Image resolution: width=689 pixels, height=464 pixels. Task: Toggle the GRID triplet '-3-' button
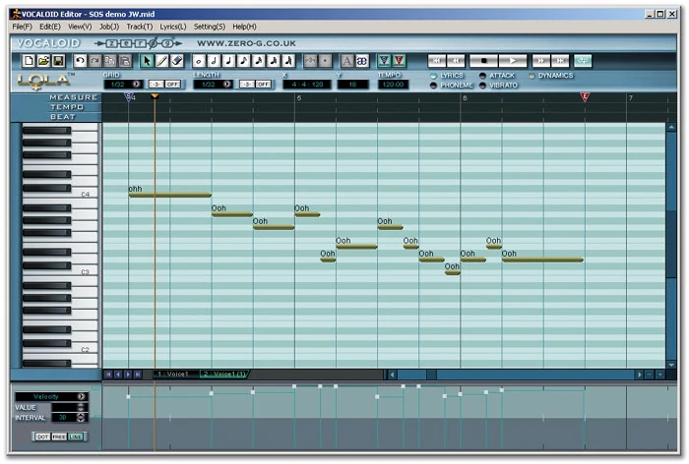(156, 84)
